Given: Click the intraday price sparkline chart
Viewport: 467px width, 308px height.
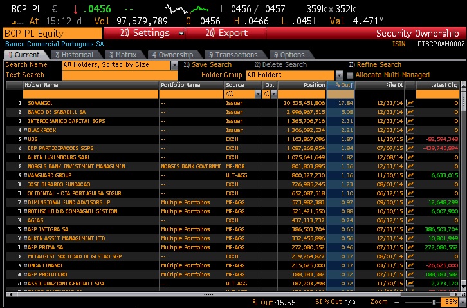Looking at the screenshot, I should point(187,9).
